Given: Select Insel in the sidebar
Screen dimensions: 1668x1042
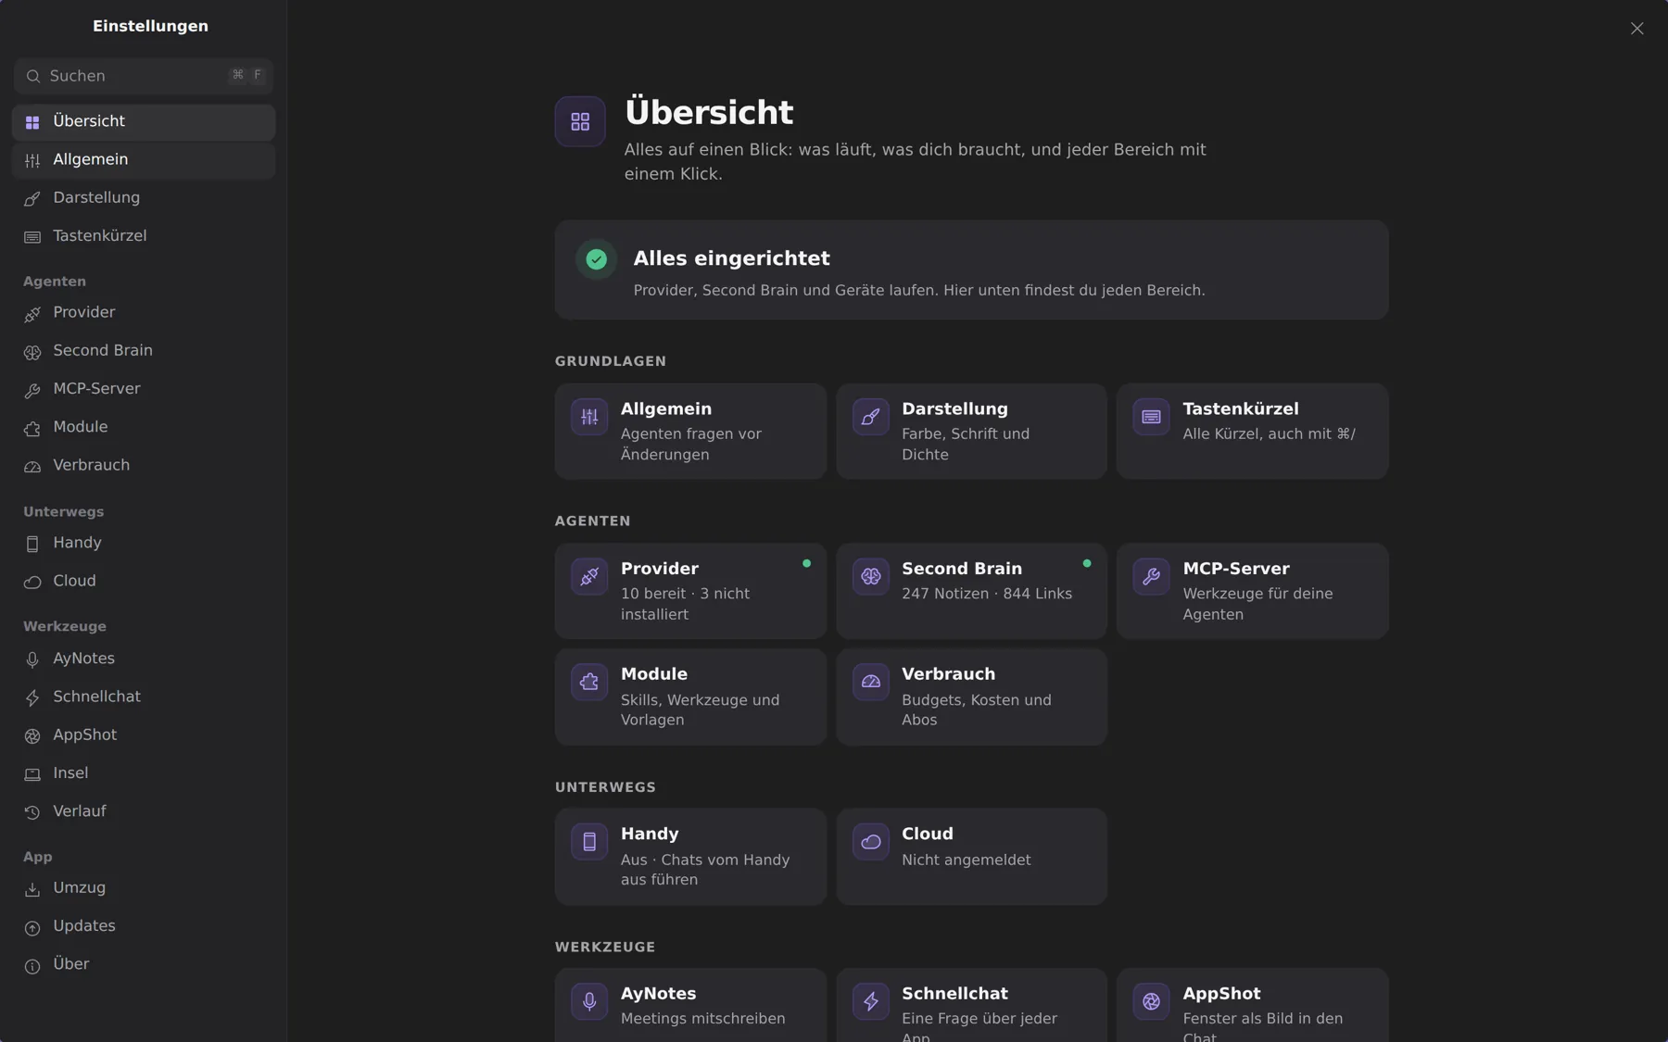Looking at the screenshot, I should (x=144, y=772).
